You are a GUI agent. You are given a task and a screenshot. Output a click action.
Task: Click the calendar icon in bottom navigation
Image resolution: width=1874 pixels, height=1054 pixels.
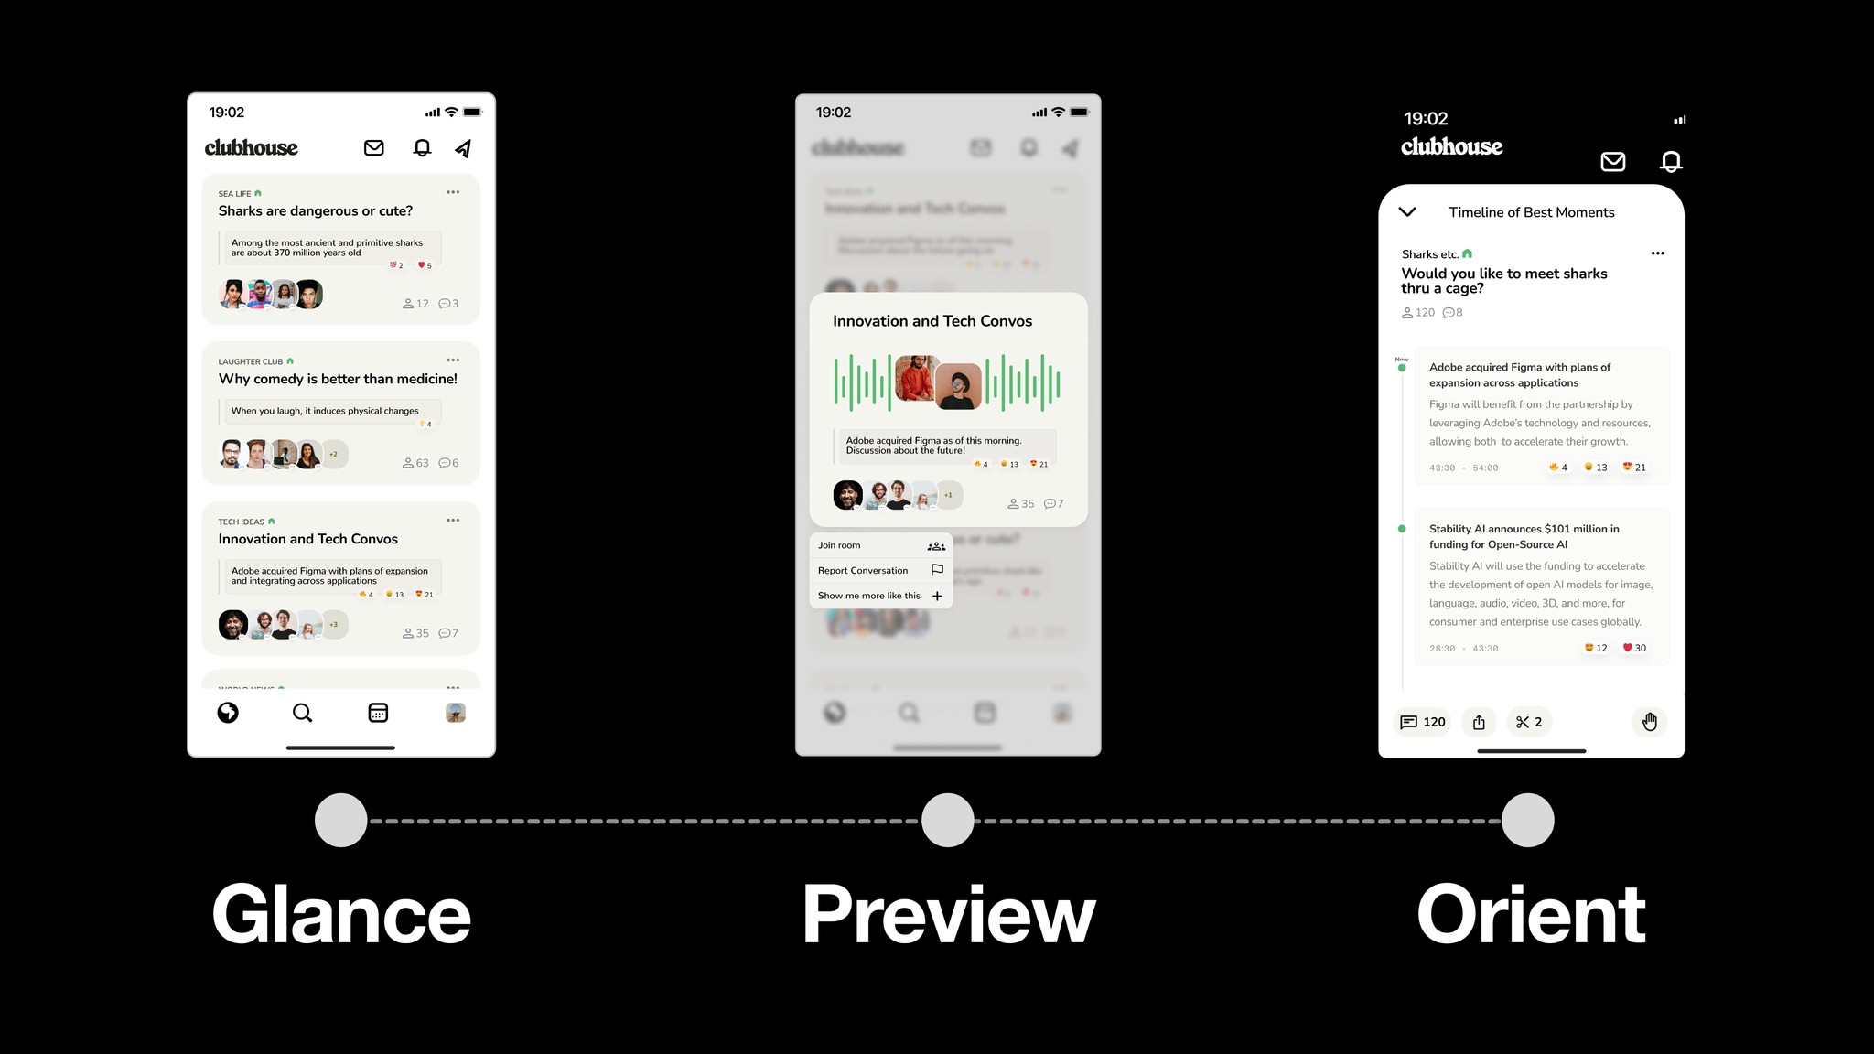pyautogui.click(x=379, y=713)
